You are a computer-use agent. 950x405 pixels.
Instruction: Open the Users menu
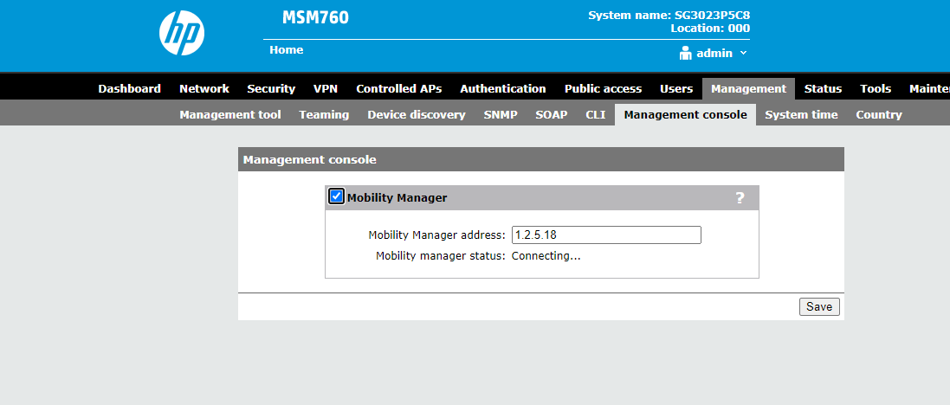pyautogui.click(x=676, y=88)
